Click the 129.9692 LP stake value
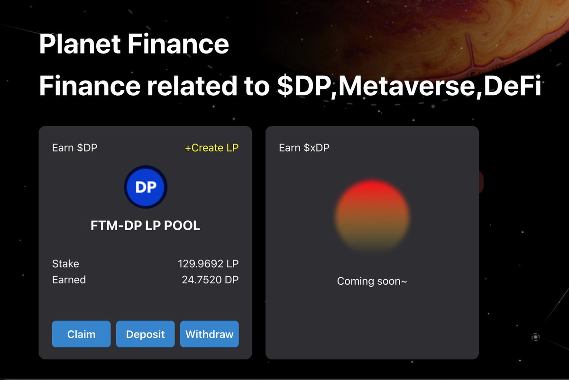The width and height of the screenshot is (569, 380). pyautogui.click(x=208, y=263)
